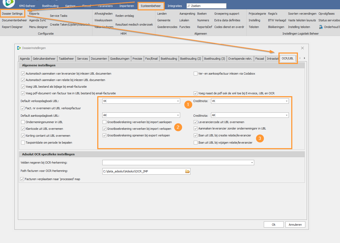
Task: Open the Integraties menu
Action: point(175,6)
